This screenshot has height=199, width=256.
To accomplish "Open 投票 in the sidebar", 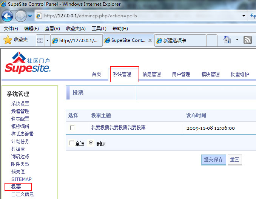I will pos(16,187).
